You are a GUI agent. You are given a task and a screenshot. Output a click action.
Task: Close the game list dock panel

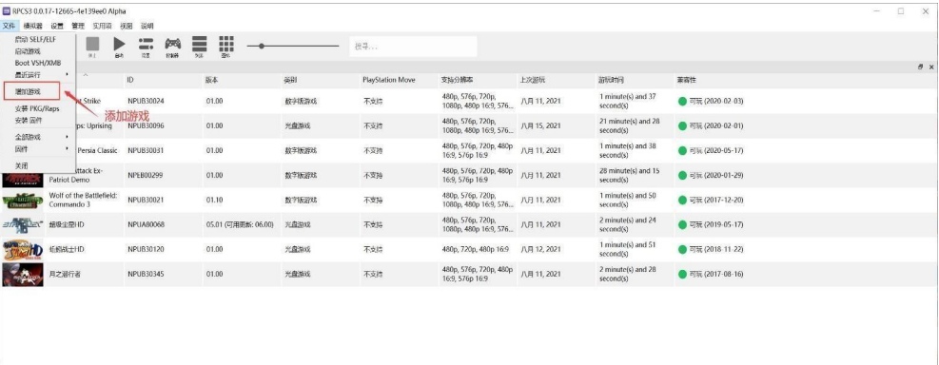point(931,67)
